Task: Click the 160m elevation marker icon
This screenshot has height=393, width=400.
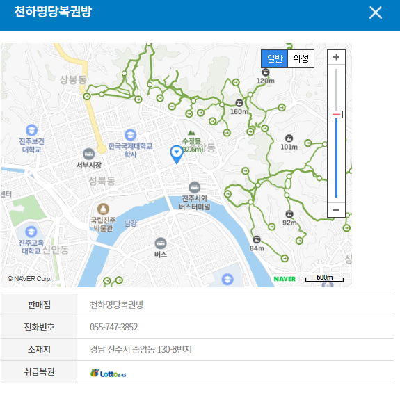Action: coord(239,103)
